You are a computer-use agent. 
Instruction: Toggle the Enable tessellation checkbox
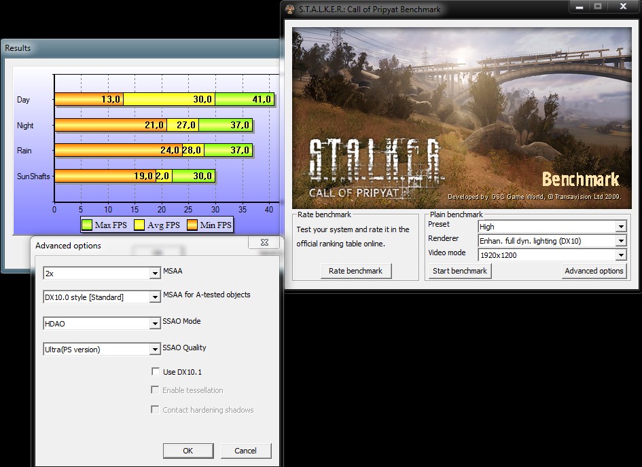155,390
